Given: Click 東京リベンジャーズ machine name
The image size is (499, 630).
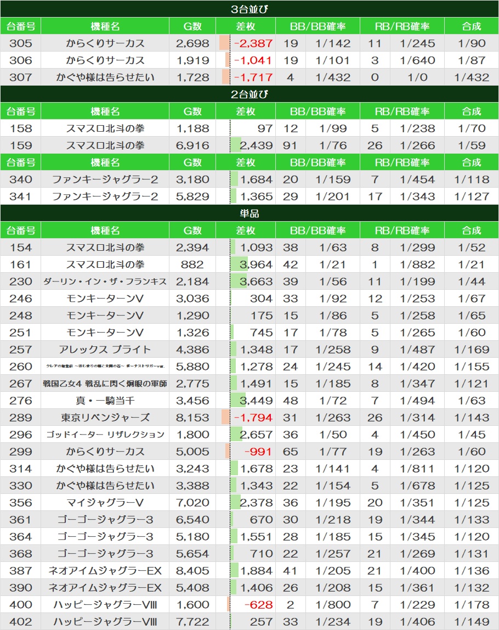Looking at the screenshot, I should coord(105,418).
